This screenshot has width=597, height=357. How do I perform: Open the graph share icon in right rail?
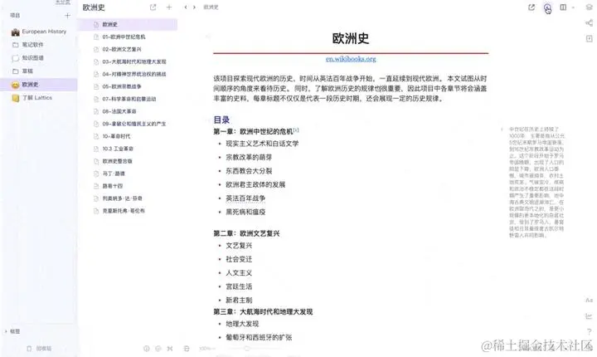589,23
